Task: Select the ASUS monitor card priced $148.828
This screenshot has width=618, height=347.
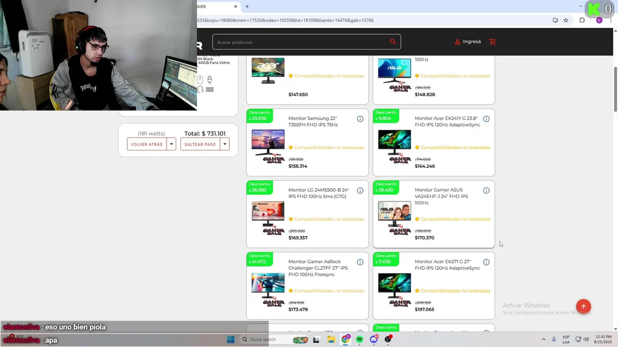Action: [434, 80]
